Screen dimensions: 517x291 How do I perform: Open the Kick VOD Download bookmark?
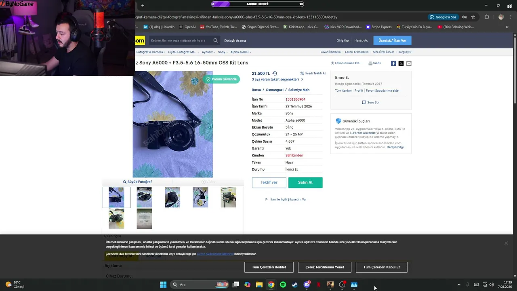click(x=343, y=27)
